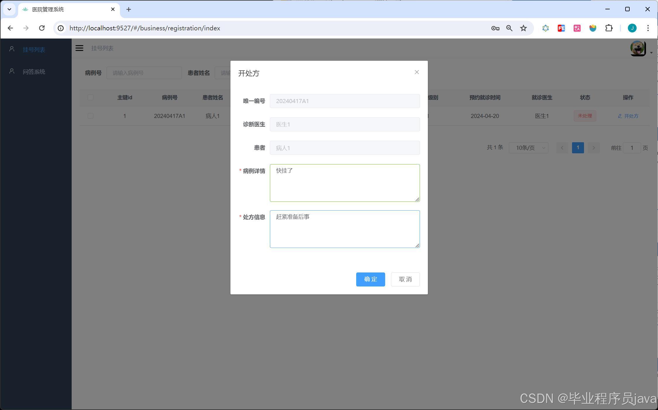Toggle the sidebar hamburger menu icon
The image size is (658, 410).
tap(79, 48)
